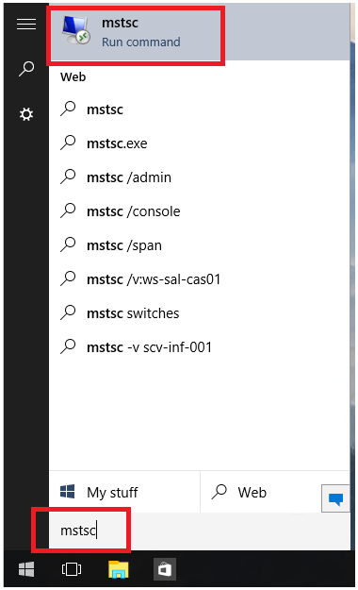Search the web for mstsc
The width and height of the screenshot is (358, 590).
[199, 110]
